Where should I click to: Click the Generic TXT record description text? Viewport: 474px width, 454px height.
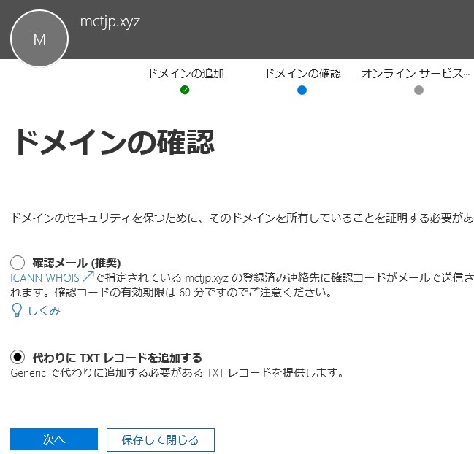click(x=177, y=373)
